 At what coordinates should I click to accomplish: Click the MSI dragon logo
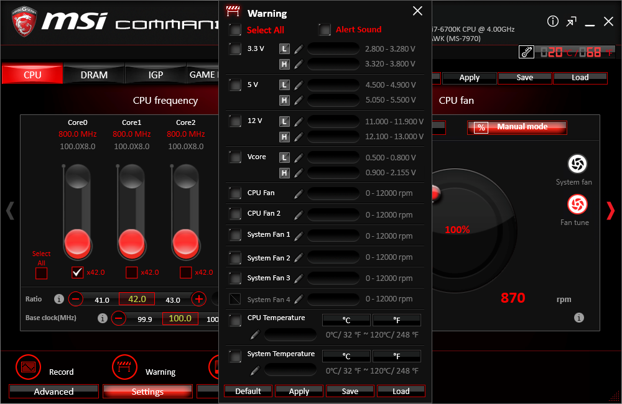click(x=24, y=22)
